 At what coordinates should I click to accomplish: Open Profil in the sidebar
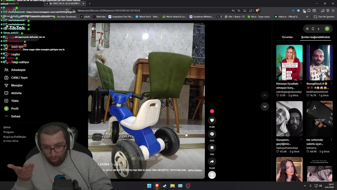(15, 108)
